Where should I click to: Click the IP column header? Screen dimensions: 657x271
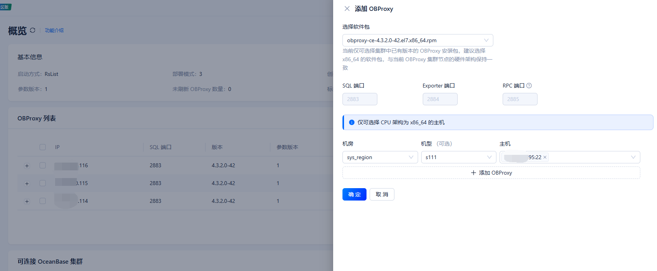point(57,147)
